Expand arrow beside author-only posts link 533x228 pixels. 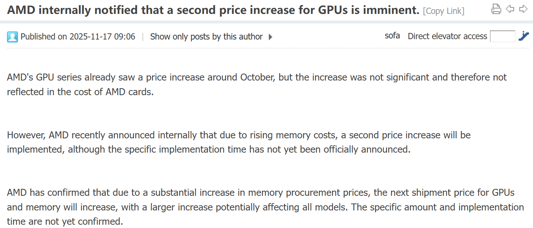click(271, 37)
